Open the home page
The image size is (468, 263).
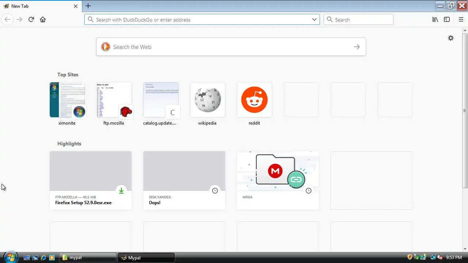[x=43, y=20]
